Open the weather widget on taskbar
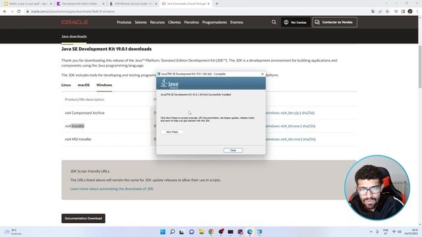Image resolution: width=422 pixels, height=237 pixels. pos(13,232)
